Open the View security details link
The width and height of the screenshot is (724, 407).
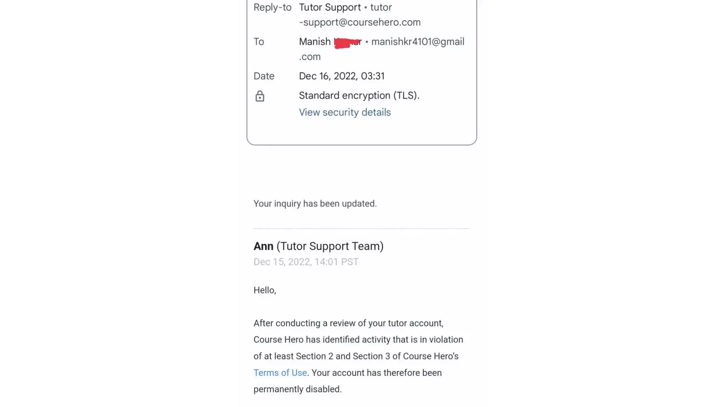coord(344,112)
